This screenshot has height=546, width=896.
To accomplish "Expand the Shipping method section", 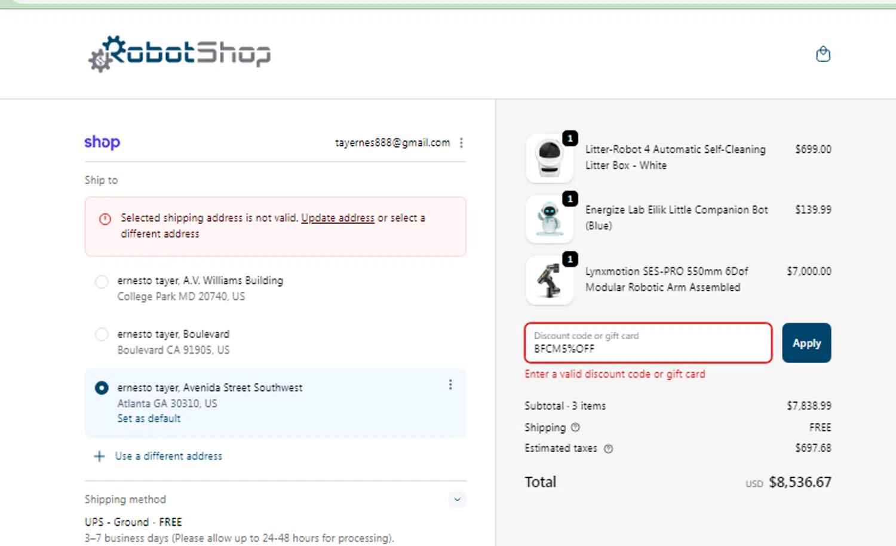I will 457,499.
